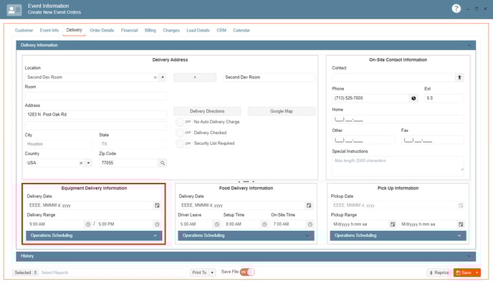
Task: Click the Ext field showing 0.0
Action: [444, 98]
